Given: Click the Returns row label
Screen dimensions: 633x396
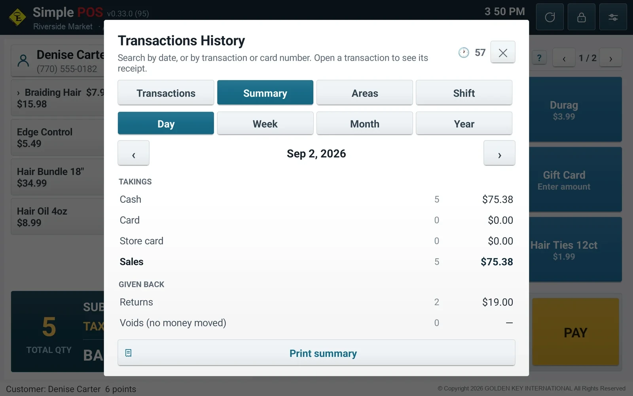Looking at the screenshot, I should [136, 302].
